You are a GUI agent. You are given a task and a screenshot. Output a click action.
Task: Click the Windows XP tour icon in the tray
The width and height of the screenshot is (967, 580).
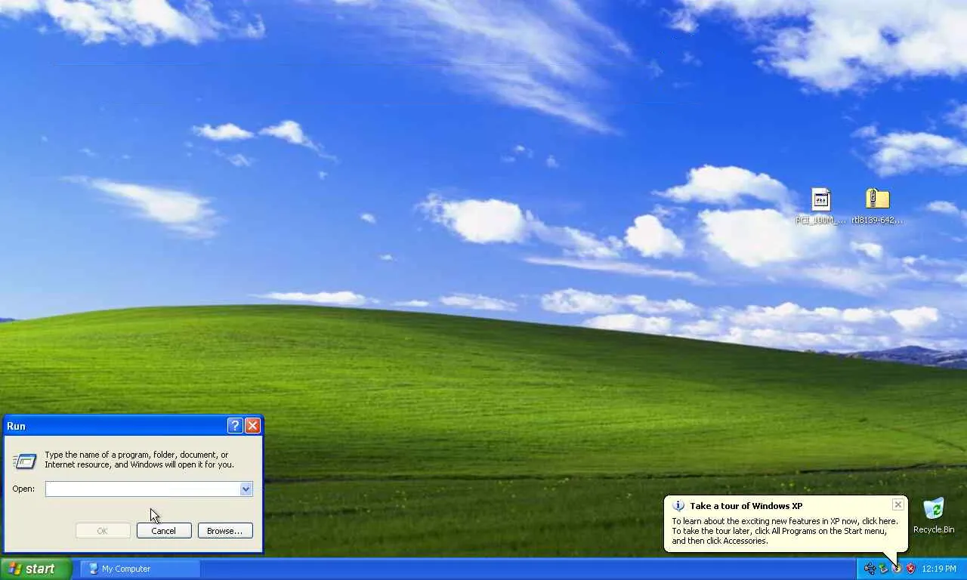point(897,569)
